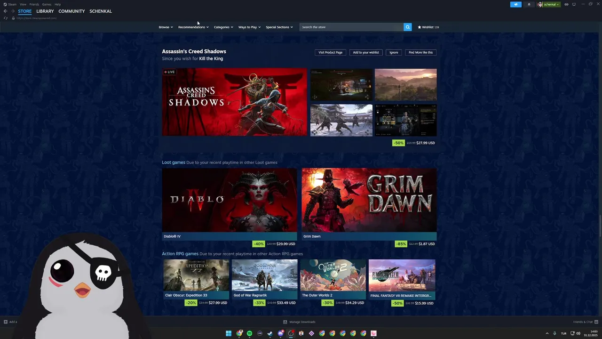Click the $27.99 USD Assassin's Creed price
Viewport: 602px width, 339px height.
[426, 143]
